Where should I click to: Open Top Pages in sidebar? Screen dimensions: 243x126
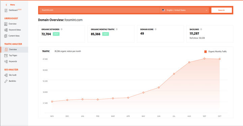[13, 55]
